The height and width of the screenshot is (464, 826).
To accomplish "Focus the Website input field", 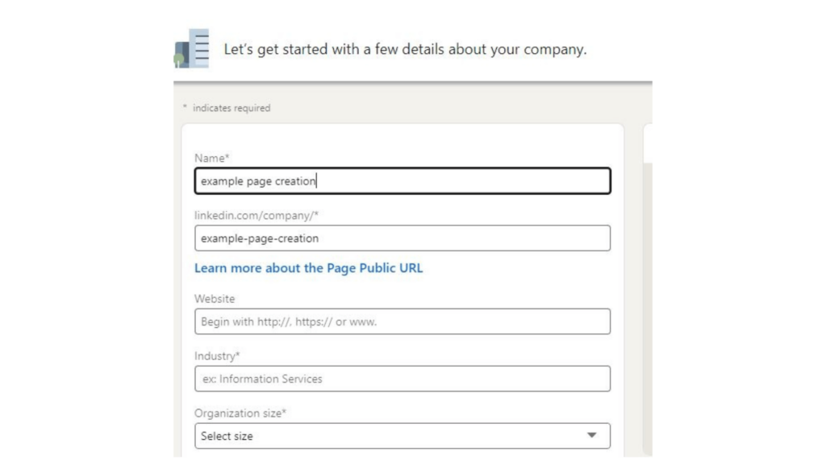I will [402, 321].
